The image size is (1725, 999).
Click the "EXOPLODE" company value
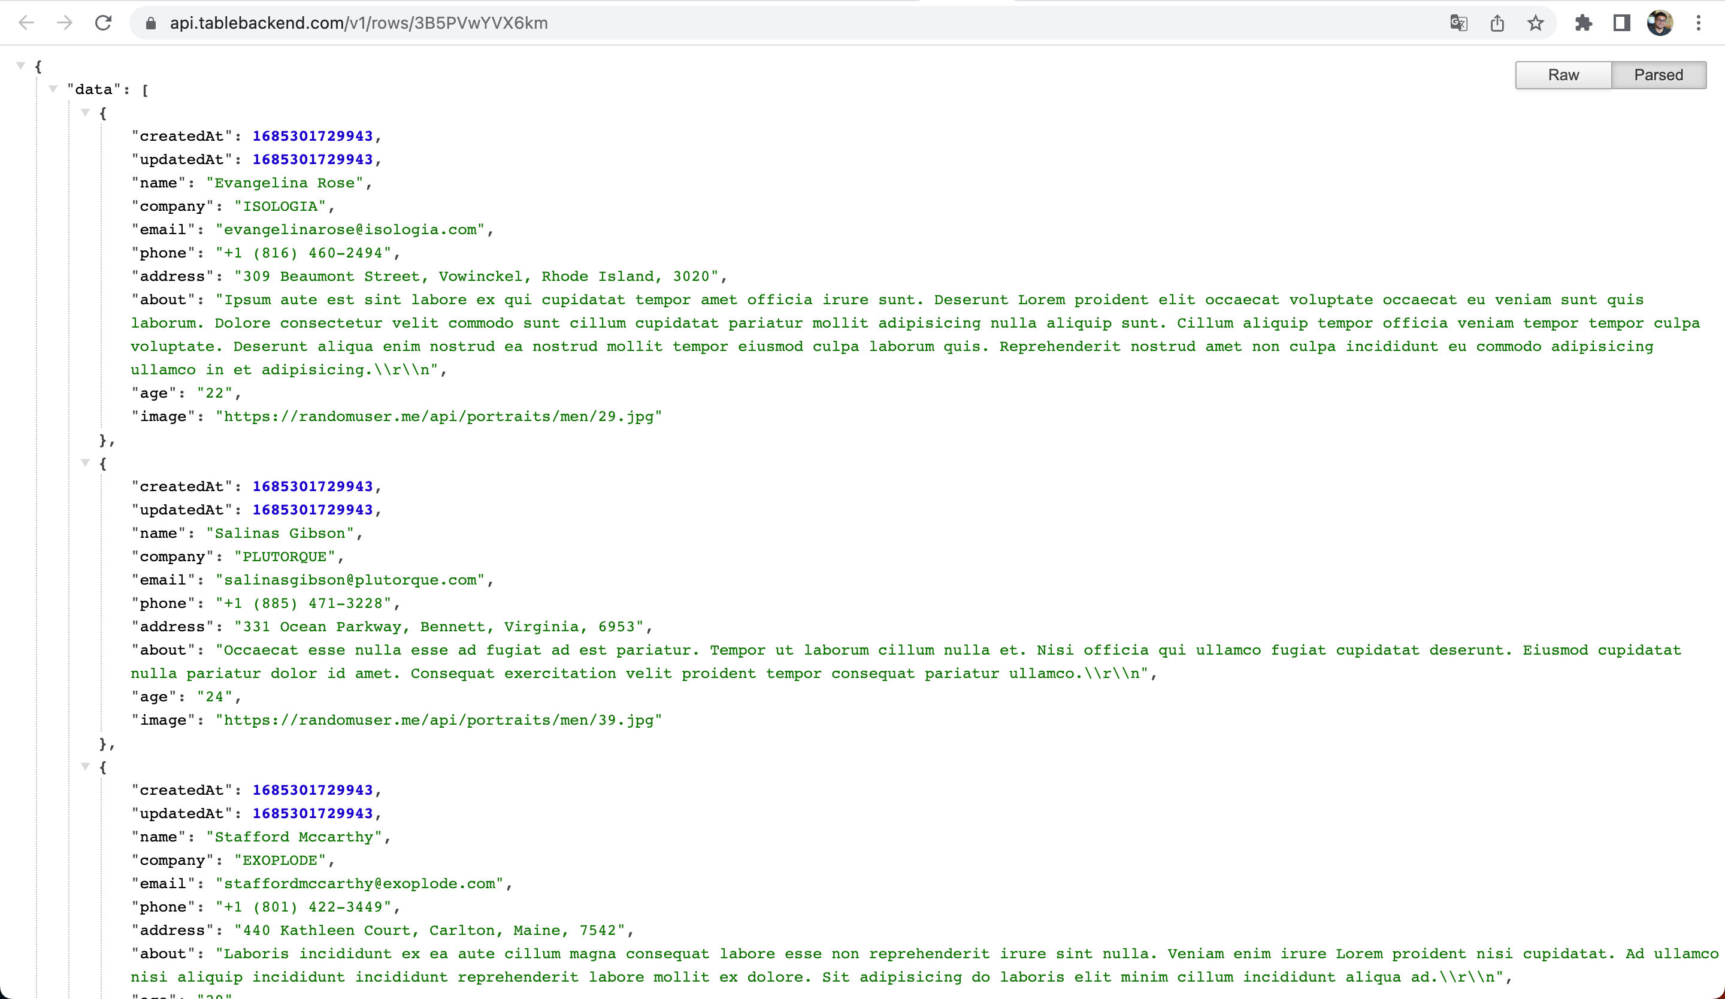(280, 860)
